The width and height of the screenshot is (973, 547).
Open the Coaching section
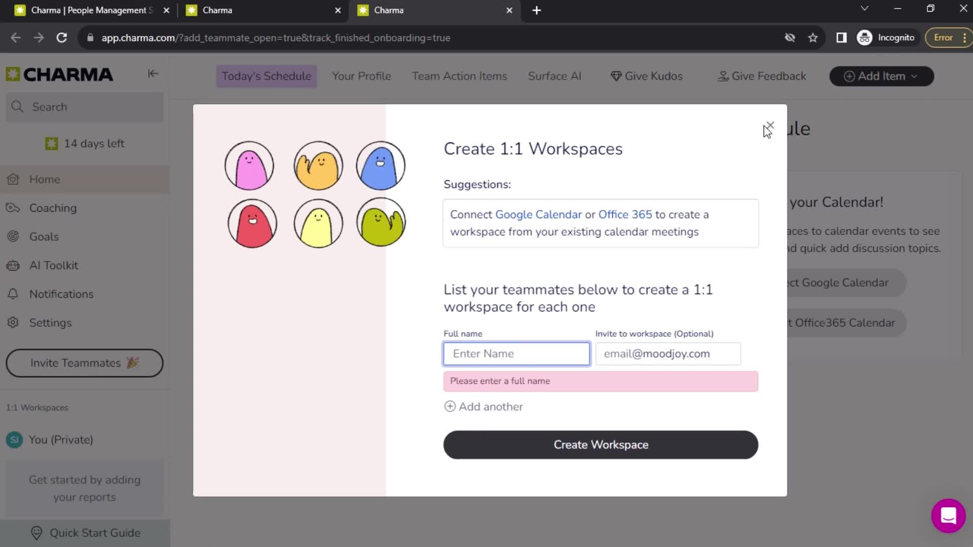click(53, 208)
